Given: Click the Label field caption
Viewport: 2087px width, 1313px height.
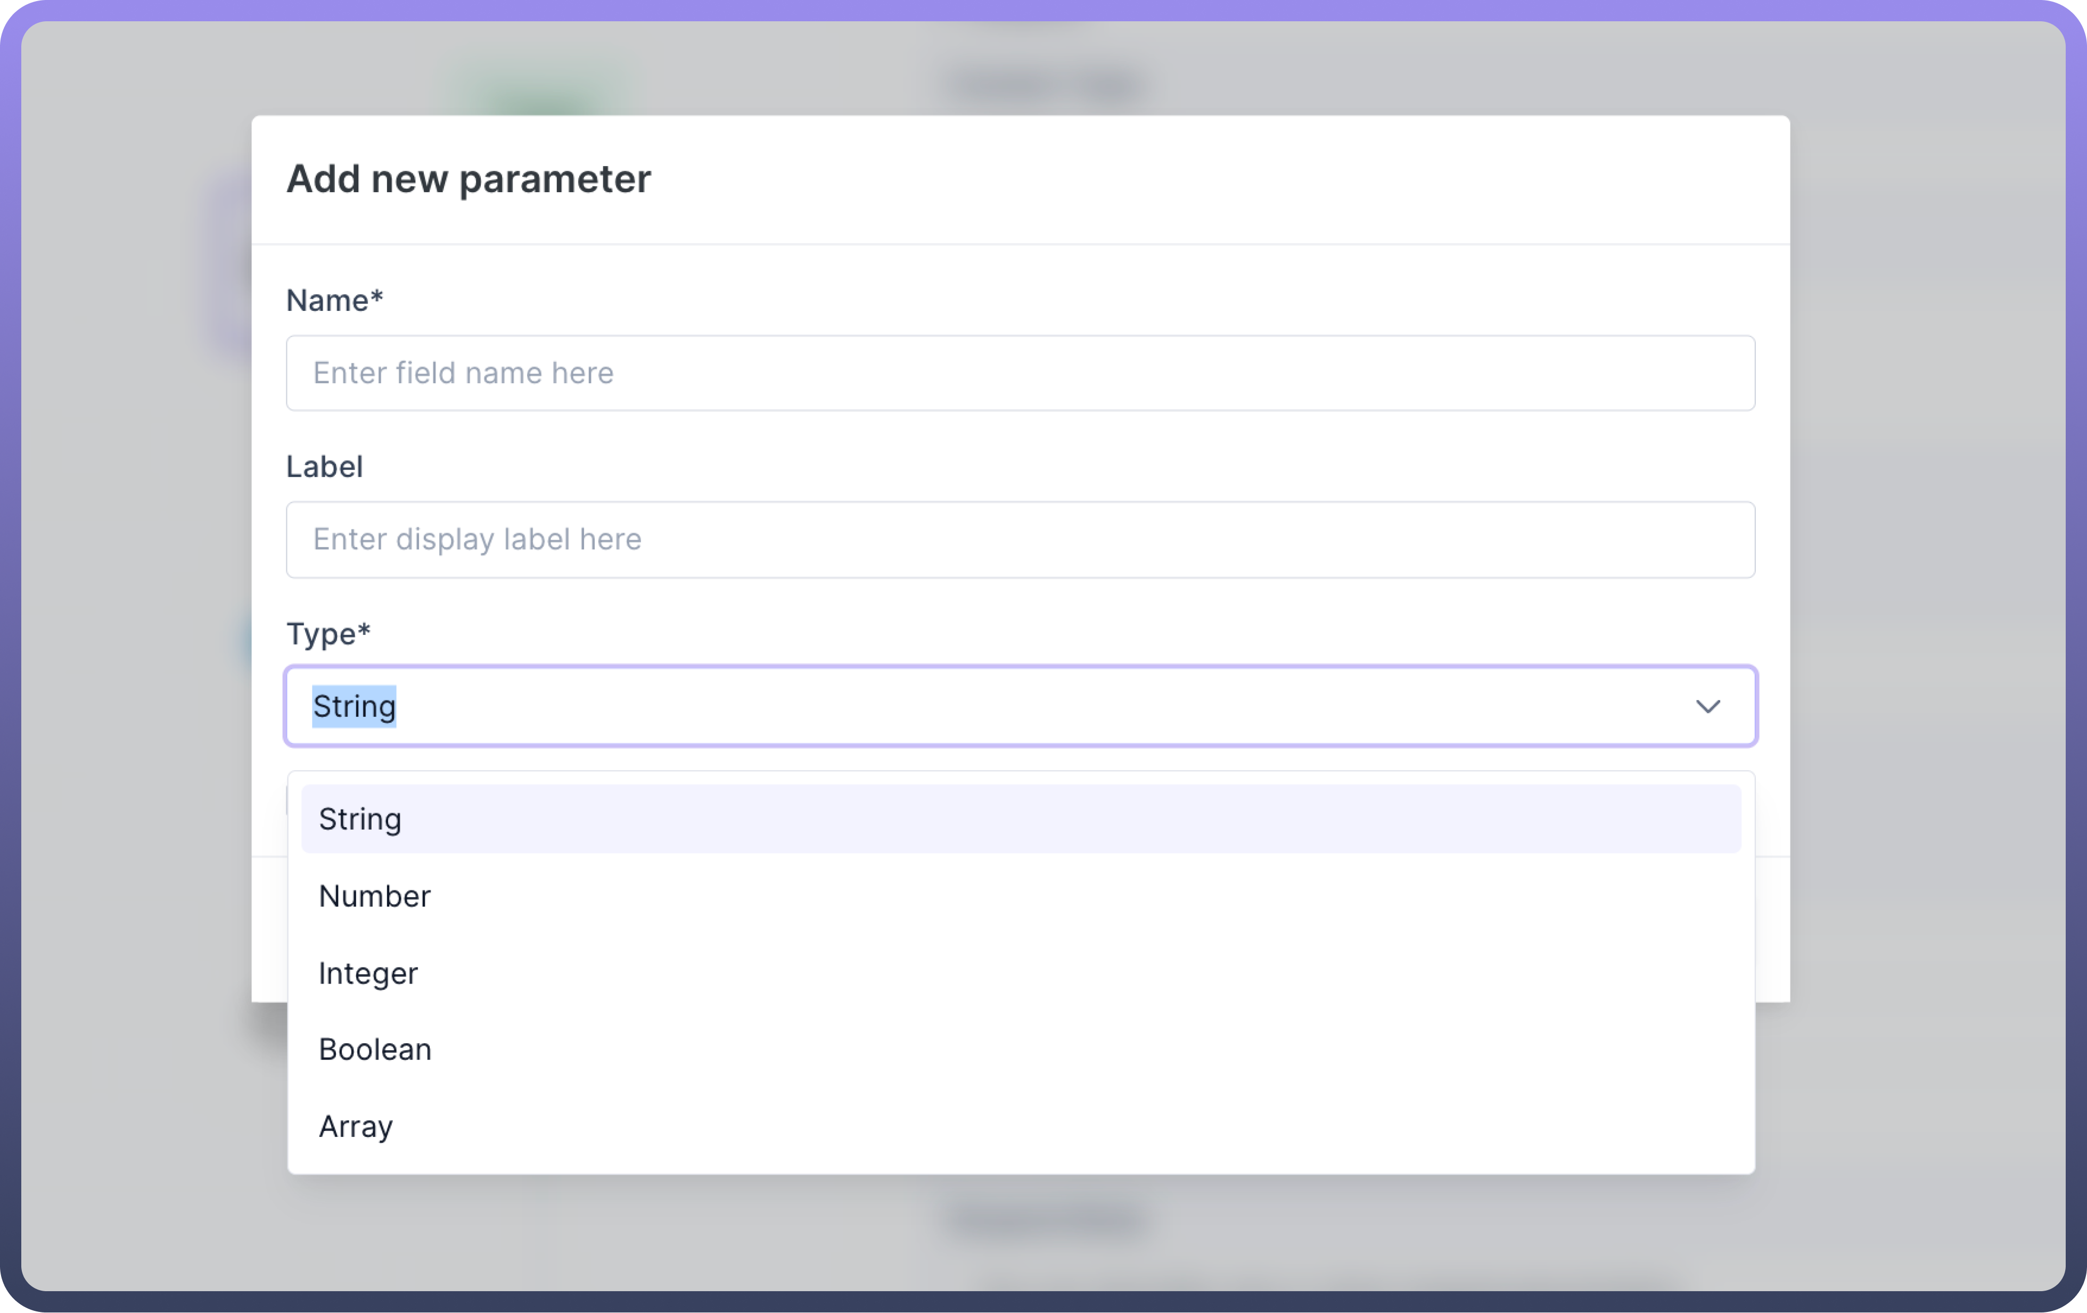Looking at the screenshot, I should [x=324, y=467].
